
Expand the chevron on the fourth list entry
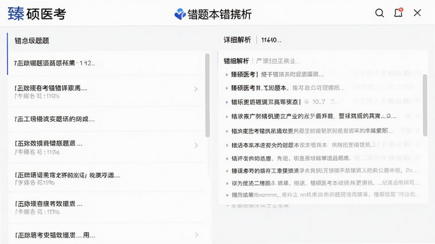[x=196, y=145]
